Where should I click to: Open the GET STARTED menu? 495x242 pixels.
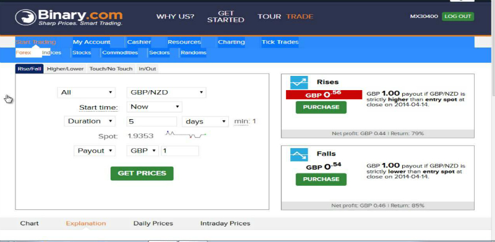(225, 17)
